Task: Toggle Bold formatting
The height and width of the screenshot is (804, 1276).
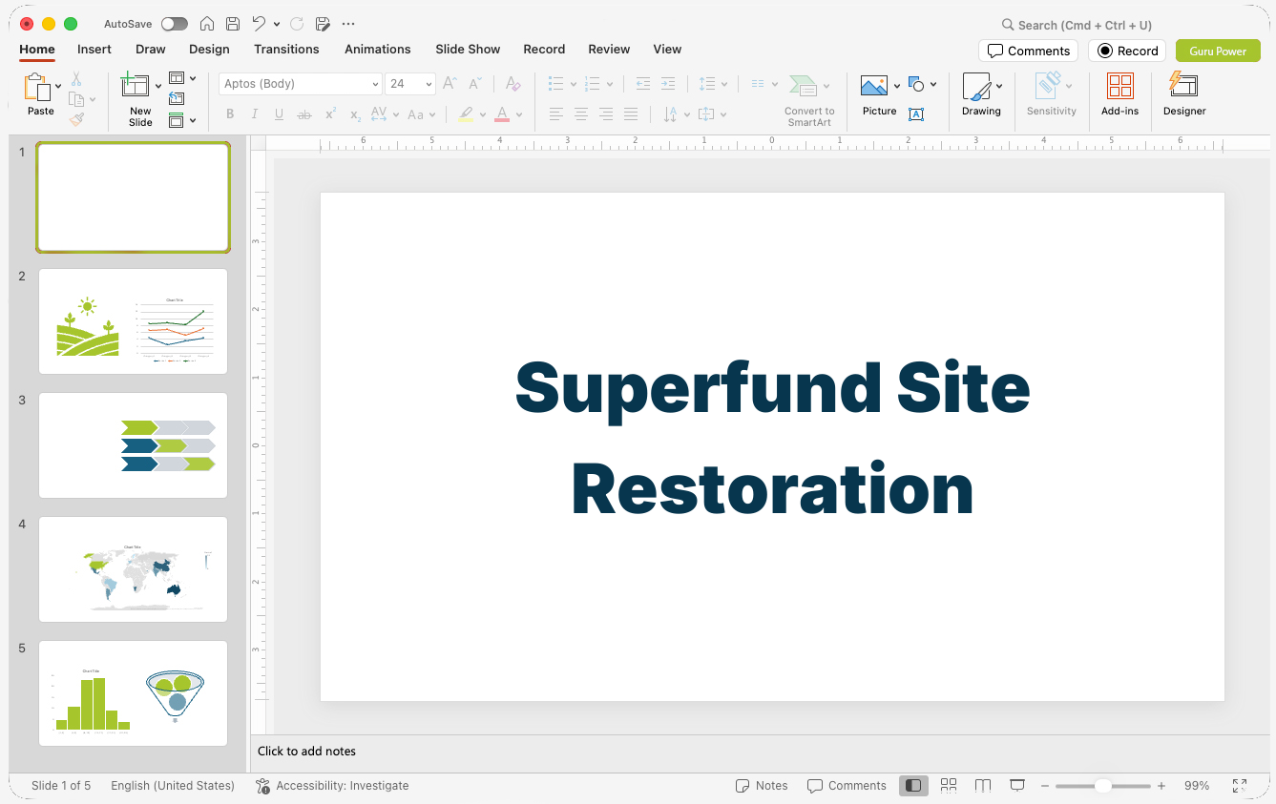Action: tap(230, 114)
